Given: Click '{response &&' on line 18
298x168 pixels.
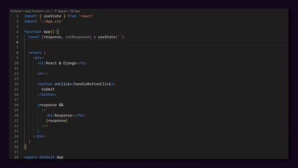Looking at the screenshot, I should (x=50, y=105).
